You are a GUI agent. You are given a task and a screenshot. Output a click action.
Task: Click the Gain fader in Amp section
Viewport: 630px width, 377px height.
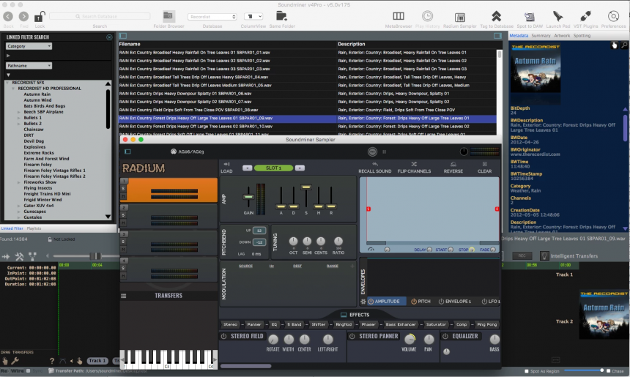(x=248, y=197)
